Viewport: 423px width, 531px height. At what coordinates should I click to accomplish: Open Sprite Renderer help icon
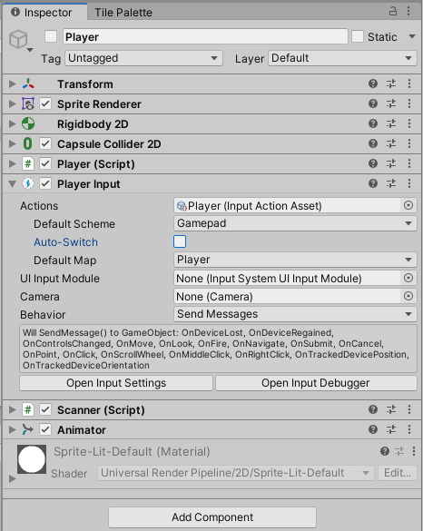pos(373,103)
